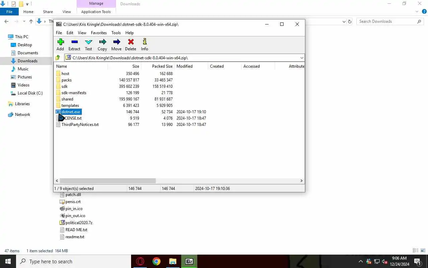
Task: Click the horizontal scrollbar thumb in 7-Zip
Action: pos(108,181)
